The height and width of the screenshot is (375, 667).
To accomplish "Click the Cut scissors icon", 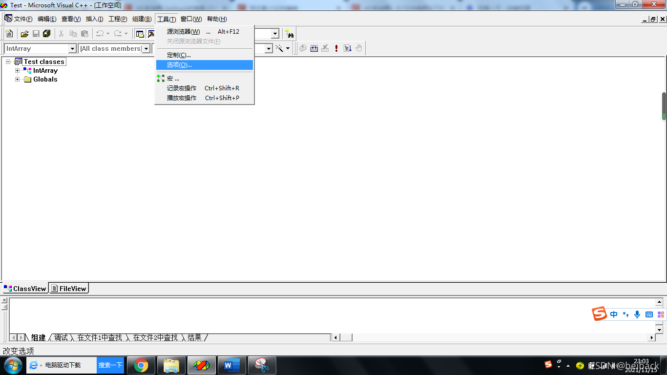I will click(62, 34).
